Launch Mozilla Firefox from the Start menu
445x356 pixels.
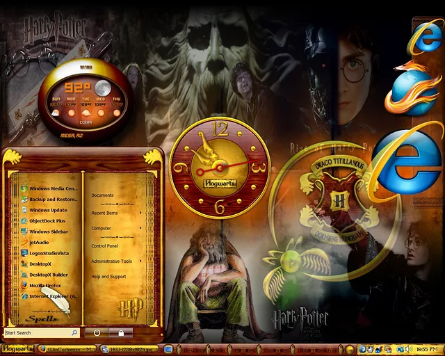pos(45,285)
